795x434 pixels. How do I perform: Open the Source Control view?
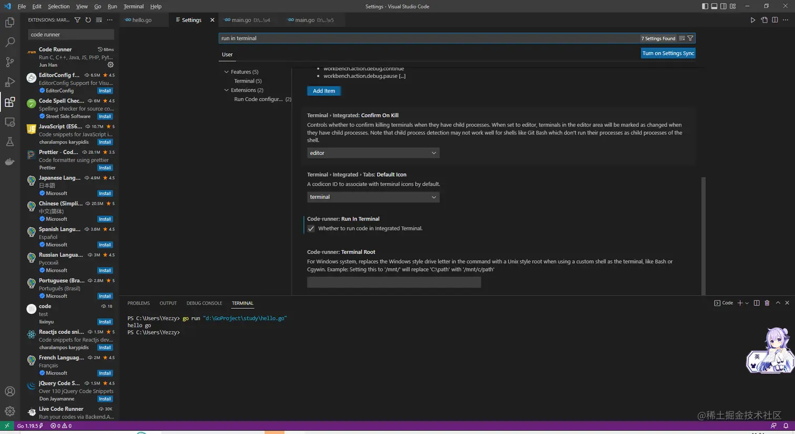(9, 62)
